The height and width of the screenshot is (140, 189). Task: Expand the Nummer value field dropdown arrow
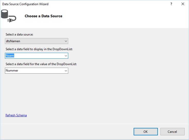point(66,71)
